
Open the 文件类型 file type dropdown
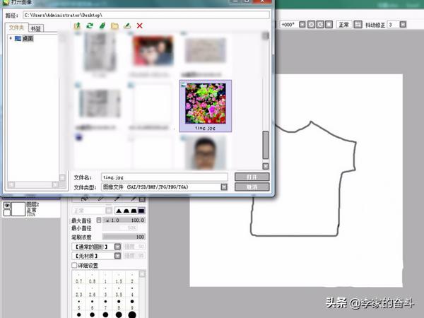[x=224, y=187]
